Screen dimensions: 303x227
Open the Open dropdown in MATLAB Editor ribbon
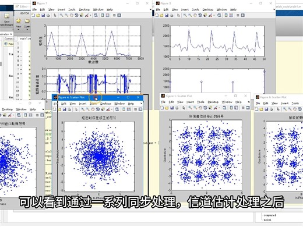[x=27, y=30]
